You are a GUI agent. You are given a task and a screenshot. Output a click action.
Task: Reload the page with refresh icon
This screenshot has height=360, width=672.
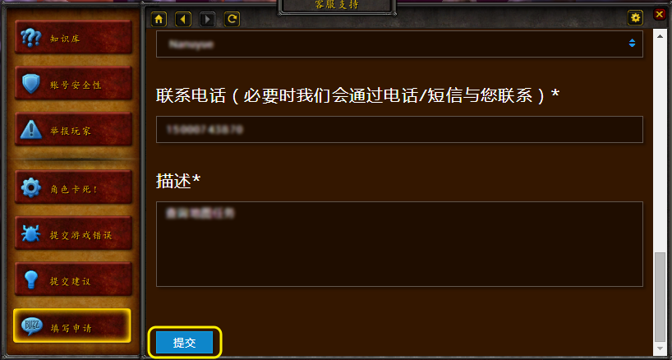[x=232, y=19]
